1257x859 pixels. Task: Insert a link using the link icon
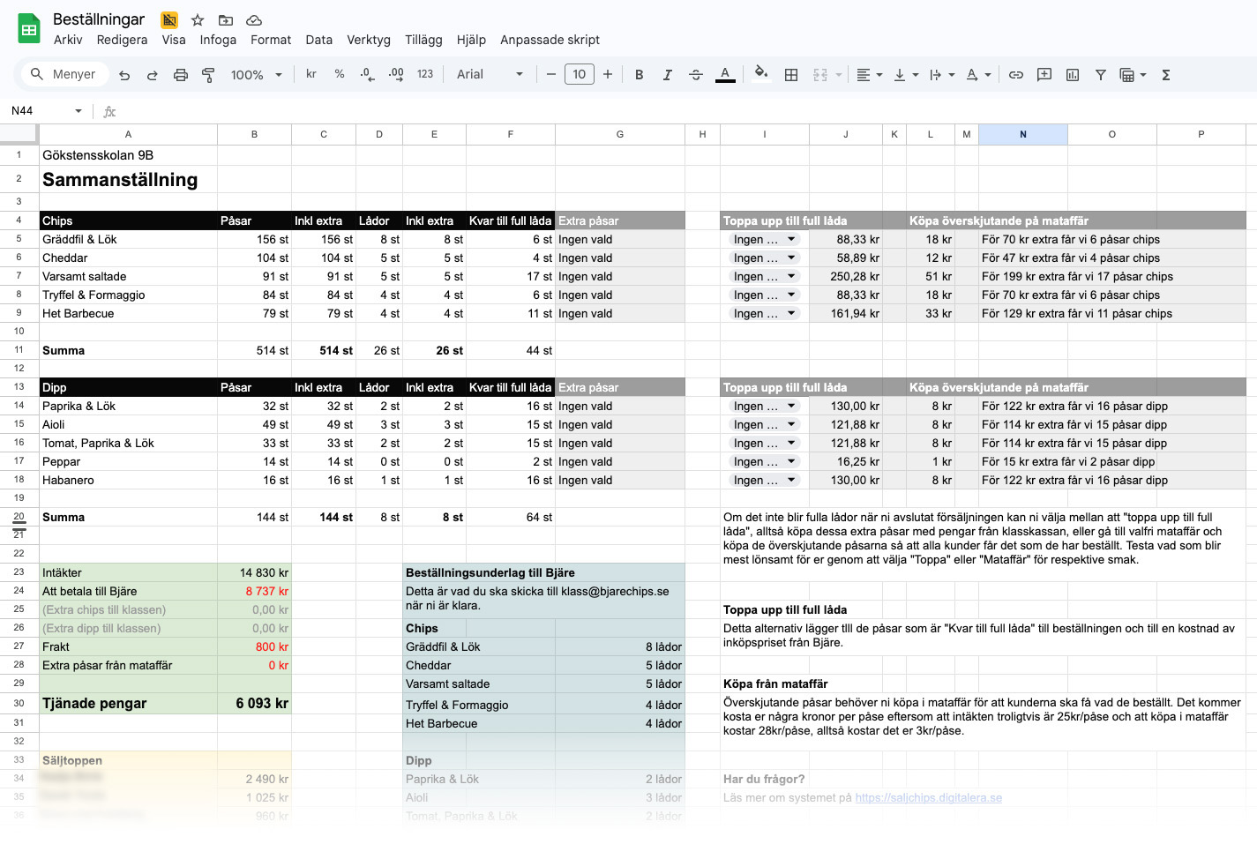(1016, 75)
